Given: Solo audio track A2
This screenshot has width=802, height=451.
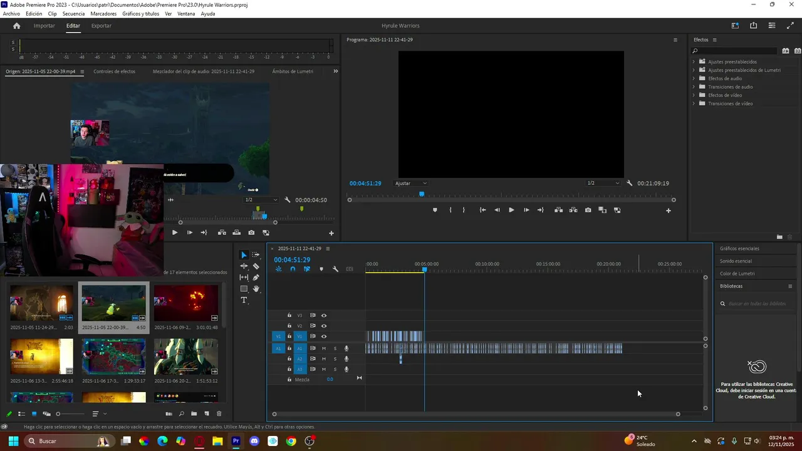Looking at the screenshot, I should [335, 359].
